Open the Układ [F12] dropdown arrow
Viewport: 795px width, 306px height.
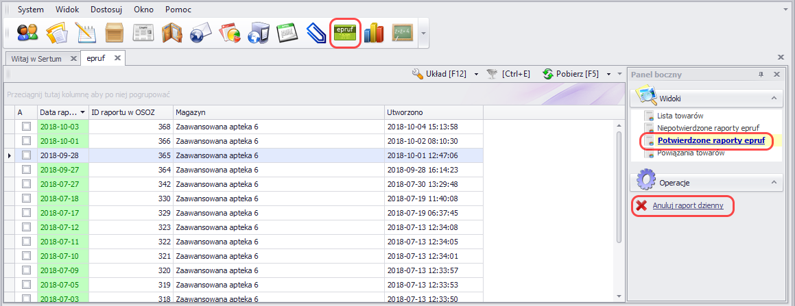coord(476,74)
